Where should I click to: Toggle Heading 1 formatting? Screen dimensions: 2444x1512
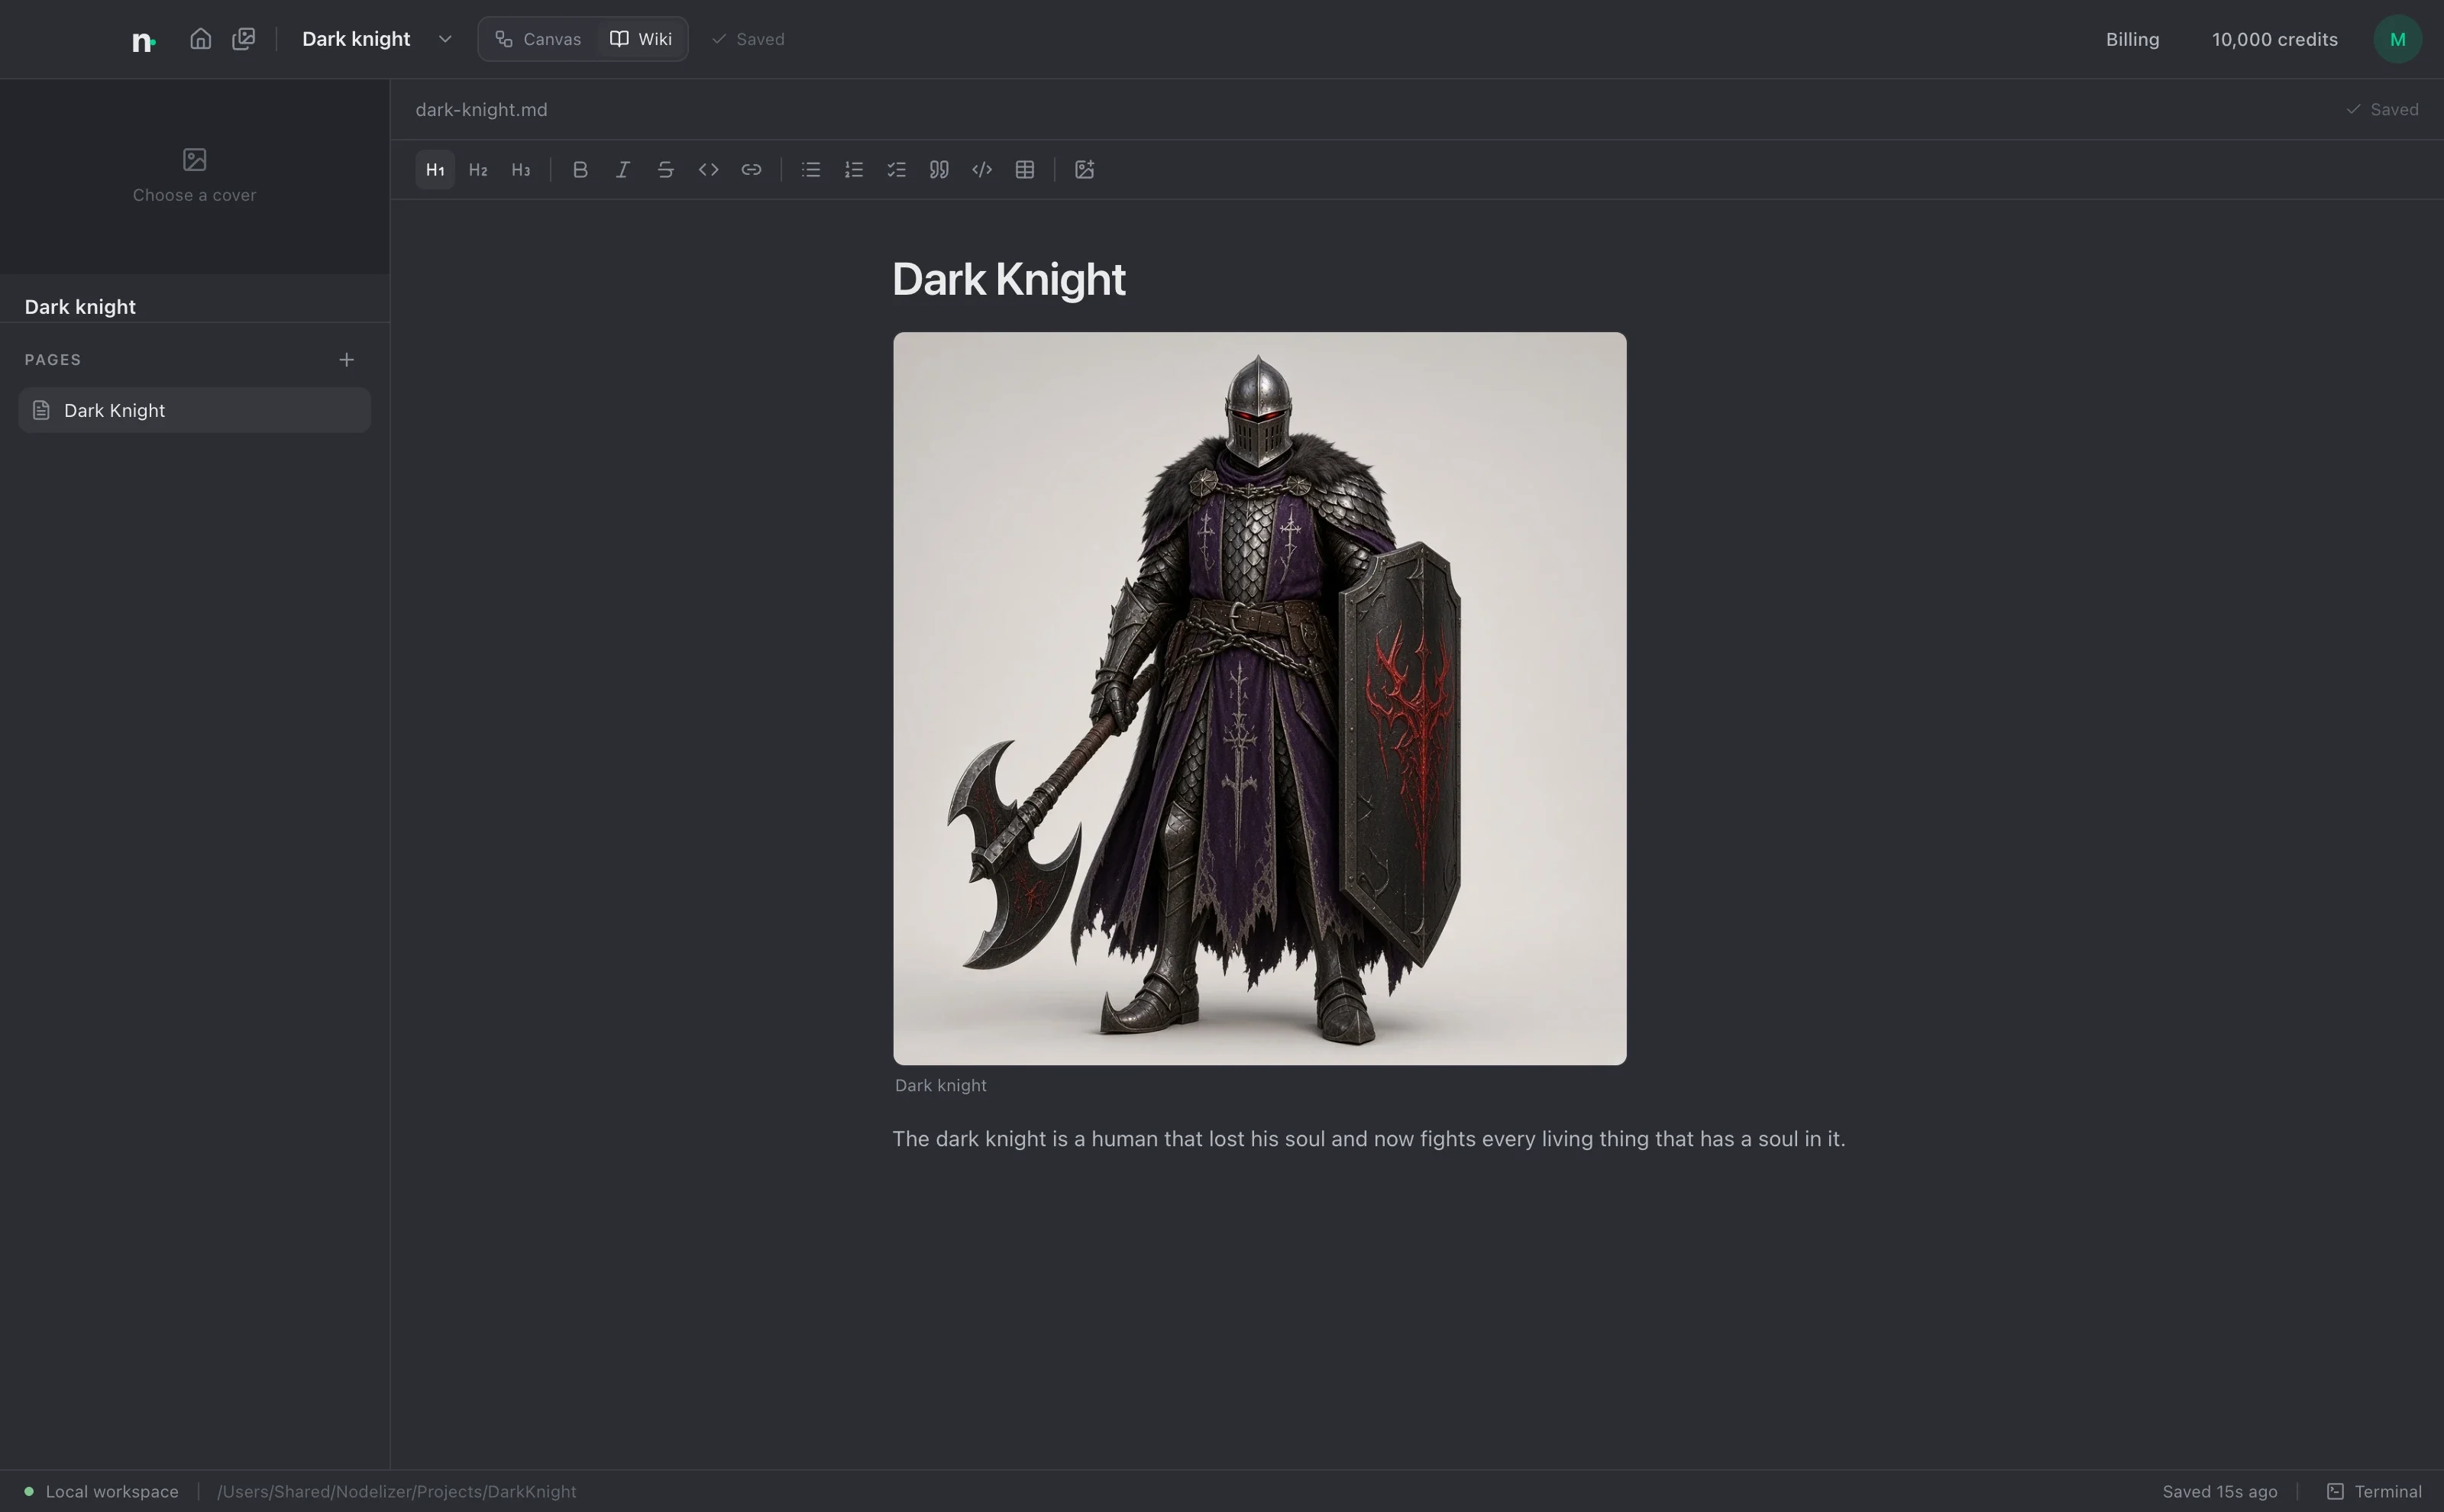435,170
